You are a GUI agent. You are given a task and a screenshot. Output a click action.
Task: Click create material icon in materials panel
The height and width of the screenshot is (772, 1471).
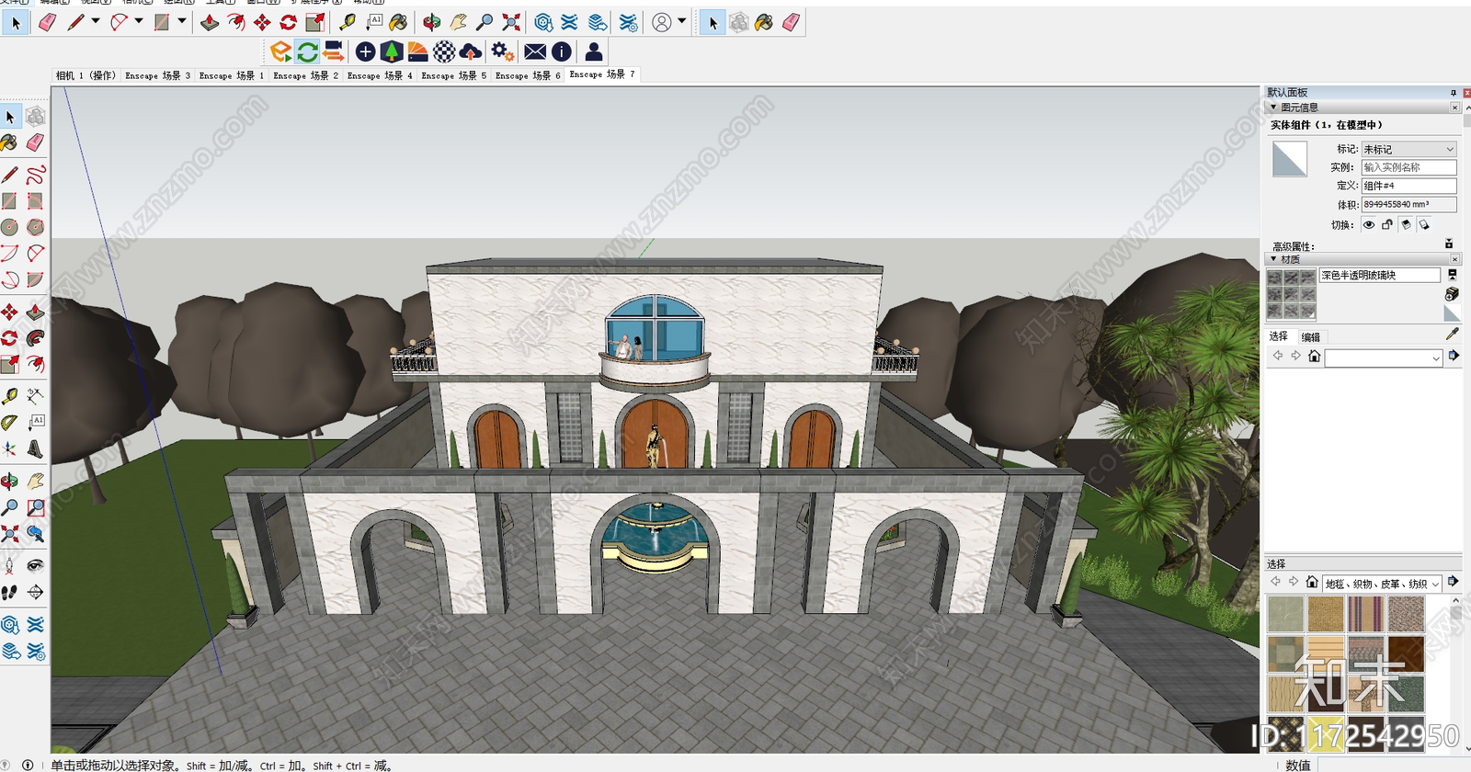pos(1452,294)
